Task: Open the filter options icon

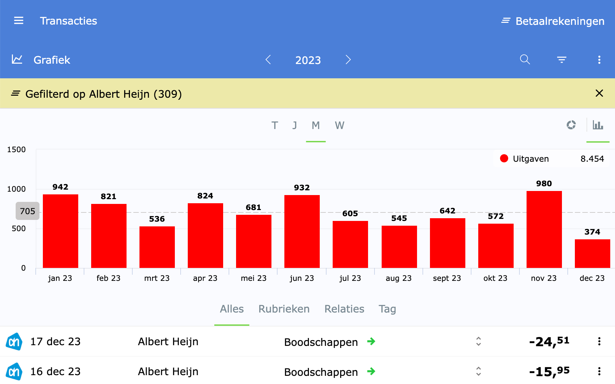Action: (x=562, y=60)
